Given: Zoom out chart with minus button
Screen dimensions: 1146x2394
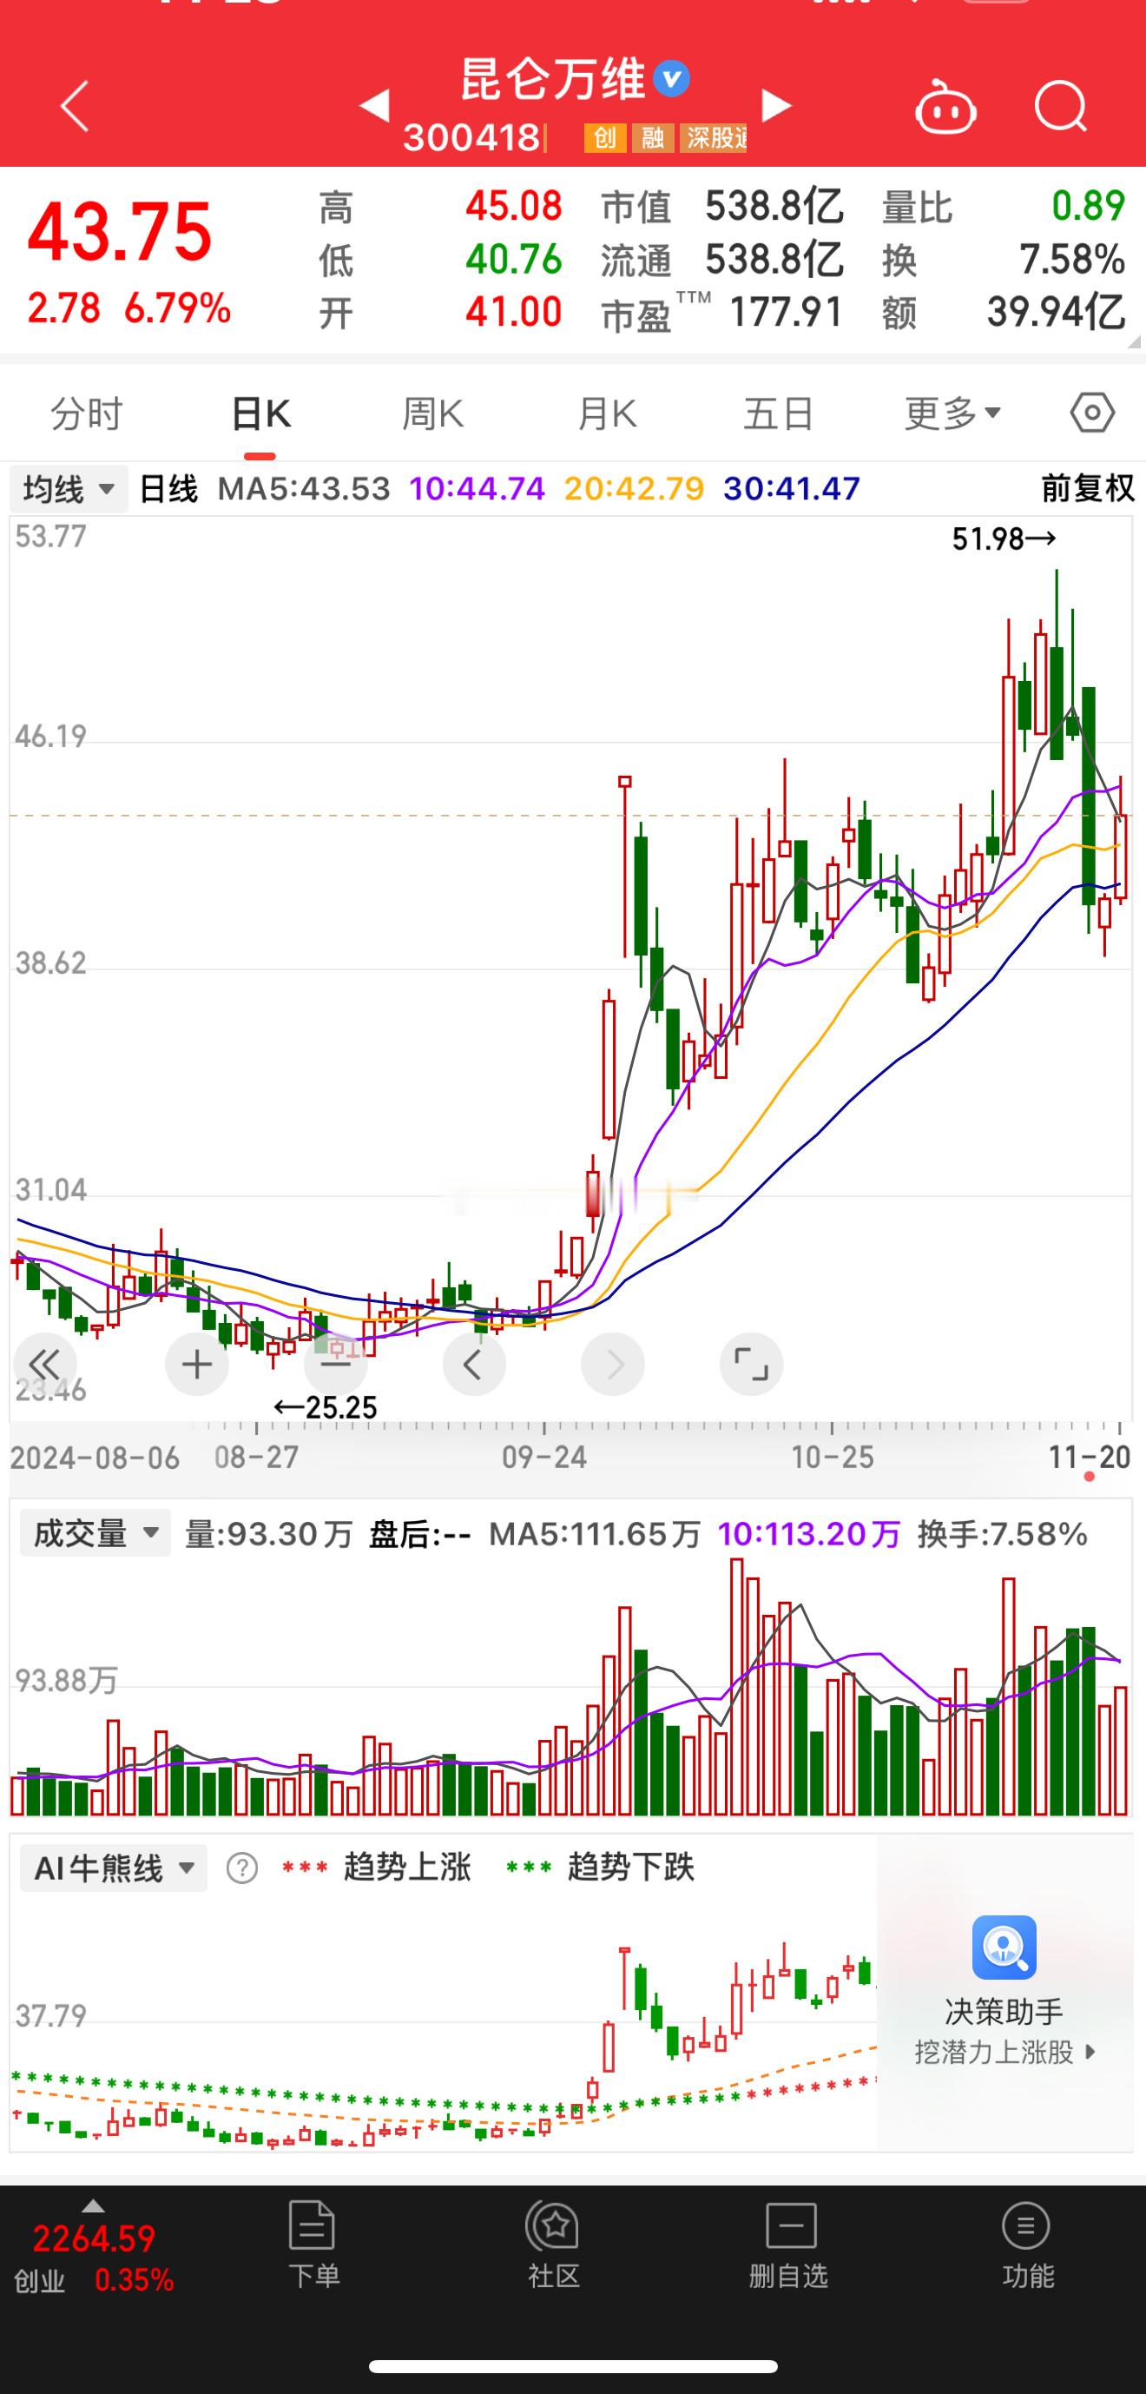Looking at the screenshot, I should [x=335, y=1365].
